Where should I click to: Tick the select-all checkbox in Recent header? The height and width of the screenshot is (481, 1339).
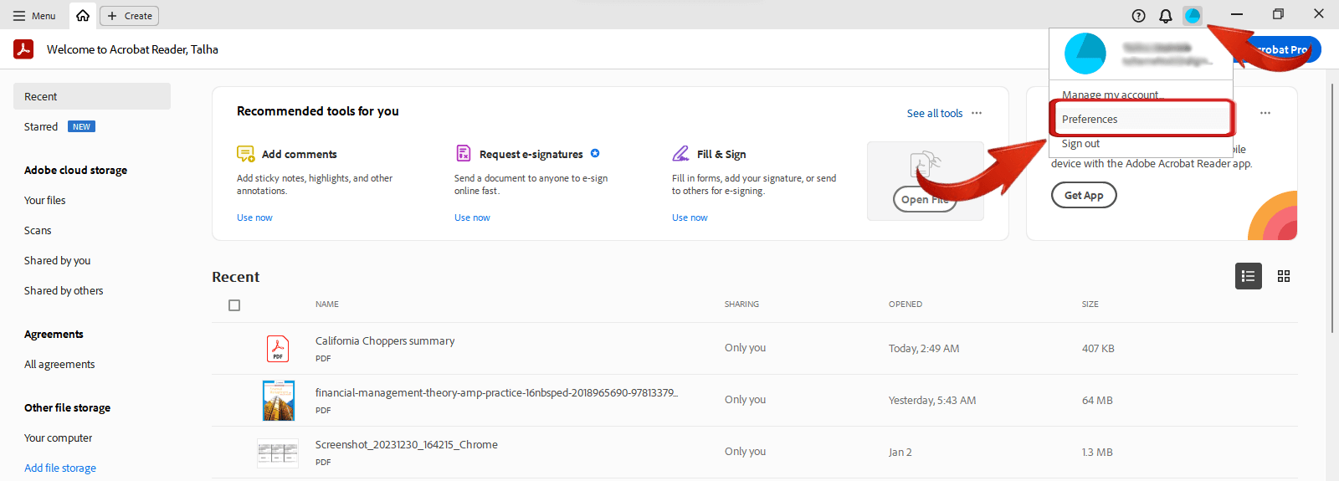[x=234, y=305]
